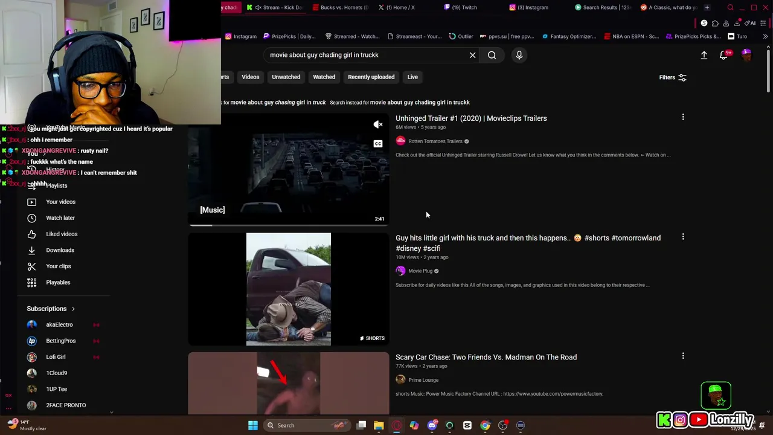Open the PrizePicks | Daily bookmark
The image size is (773, 435).
click(289, 36)
